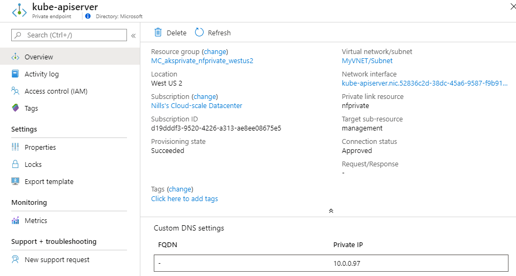
Task: Click the search magnifier icon
Action: 18,35
